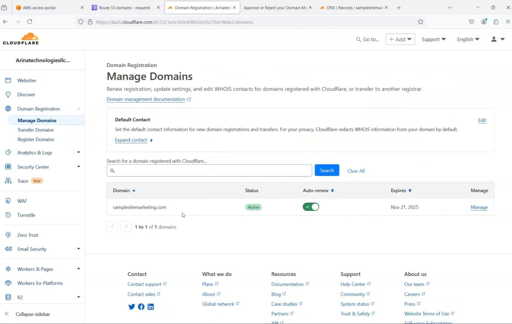This screenshot has width=512, height=324.
Task: Click the domain search input field
Action: tap(209, 171)
